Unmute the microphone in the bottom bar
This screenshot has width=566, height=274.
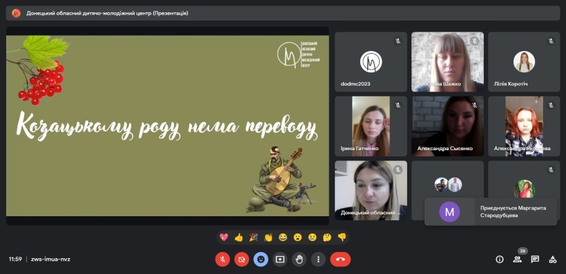point(222,260)
